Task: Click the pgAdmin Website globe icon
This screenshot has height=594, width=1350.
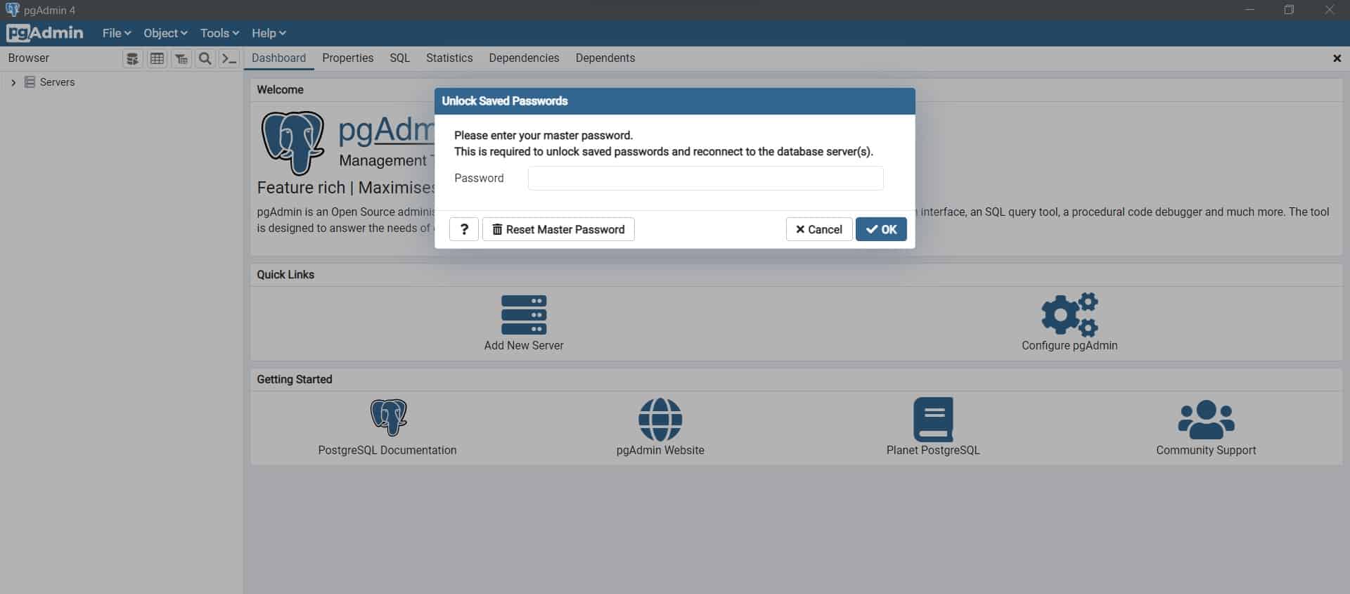Action: (660, 420)
